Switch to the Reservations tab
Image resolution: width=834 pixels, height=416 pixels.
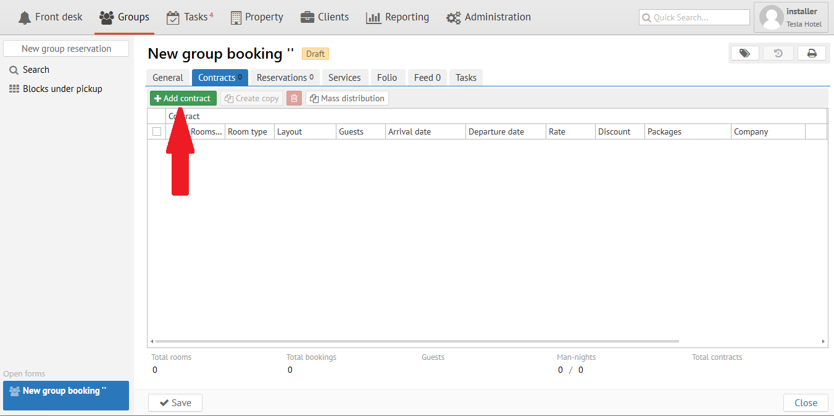coord(285,78)
